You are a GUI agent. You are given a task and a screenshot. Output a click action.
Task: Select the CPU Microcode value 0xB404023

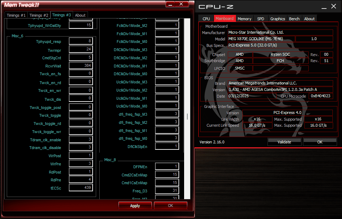point(321,96)
